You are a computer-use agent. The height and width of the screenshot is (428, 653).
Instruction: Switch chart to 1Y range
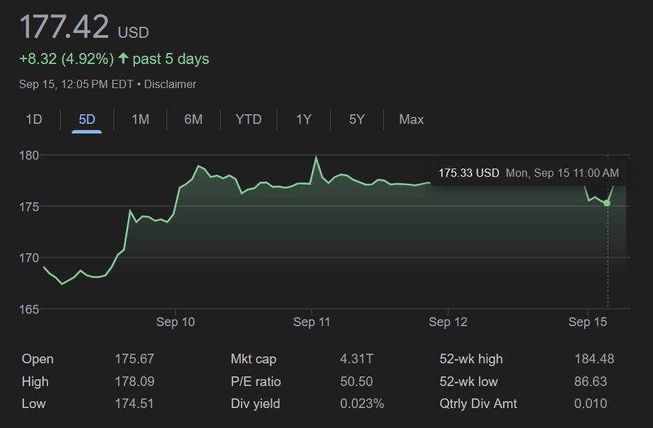(303, 120)
